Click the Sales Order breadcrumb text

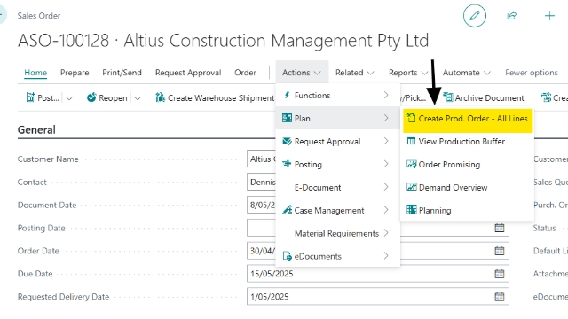tap(39, 16)
